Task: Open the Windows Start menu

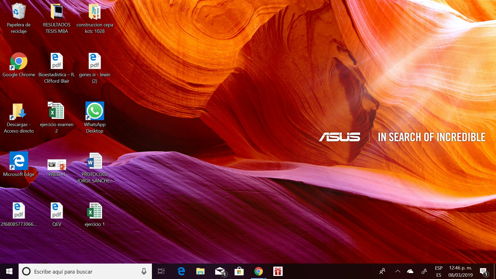Action: pyautogui.click(x=9, y=271)
